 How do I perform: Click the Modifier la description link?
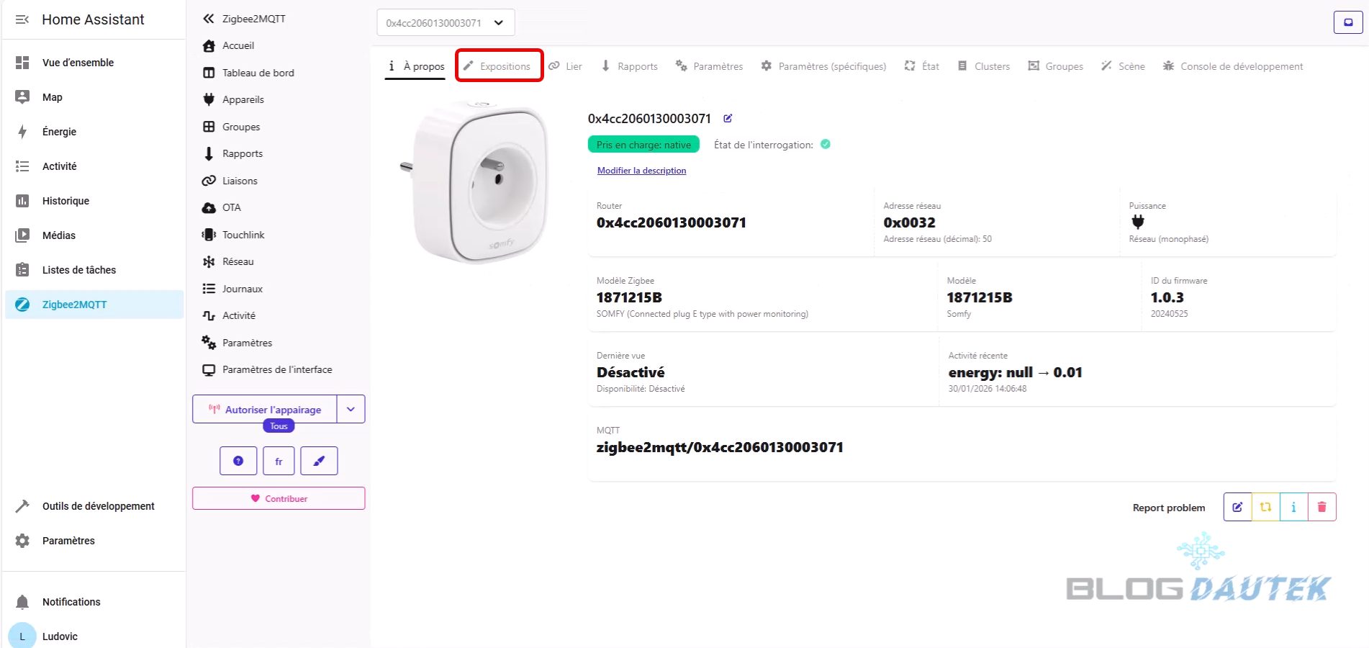pyautogui.click(x=641, y=171)
